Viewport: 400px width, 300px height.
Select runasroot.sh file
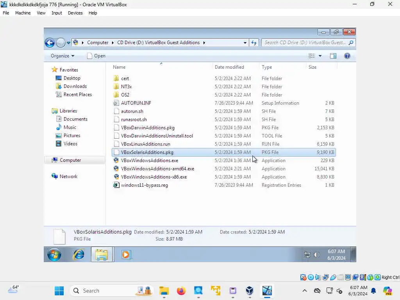click(134, 120)
